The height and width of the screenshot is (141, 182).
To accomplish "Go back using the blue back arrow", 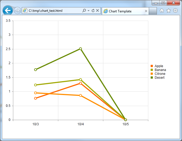I will (8, 10).
